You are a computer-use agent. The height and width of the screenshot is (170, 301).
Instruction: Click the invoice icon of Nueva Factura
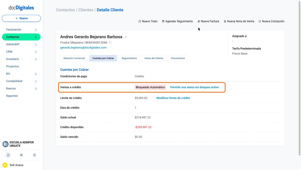click(199, 21)
